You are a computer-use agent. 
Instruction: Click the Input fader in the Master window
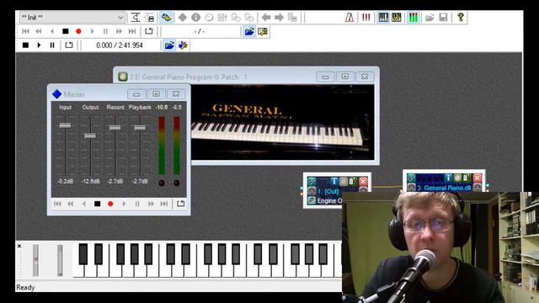pos(65,125)
